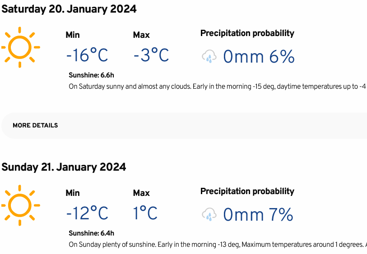Click the Saturday 20. January 2024 heading
The image size is (367, 254).
69,9
